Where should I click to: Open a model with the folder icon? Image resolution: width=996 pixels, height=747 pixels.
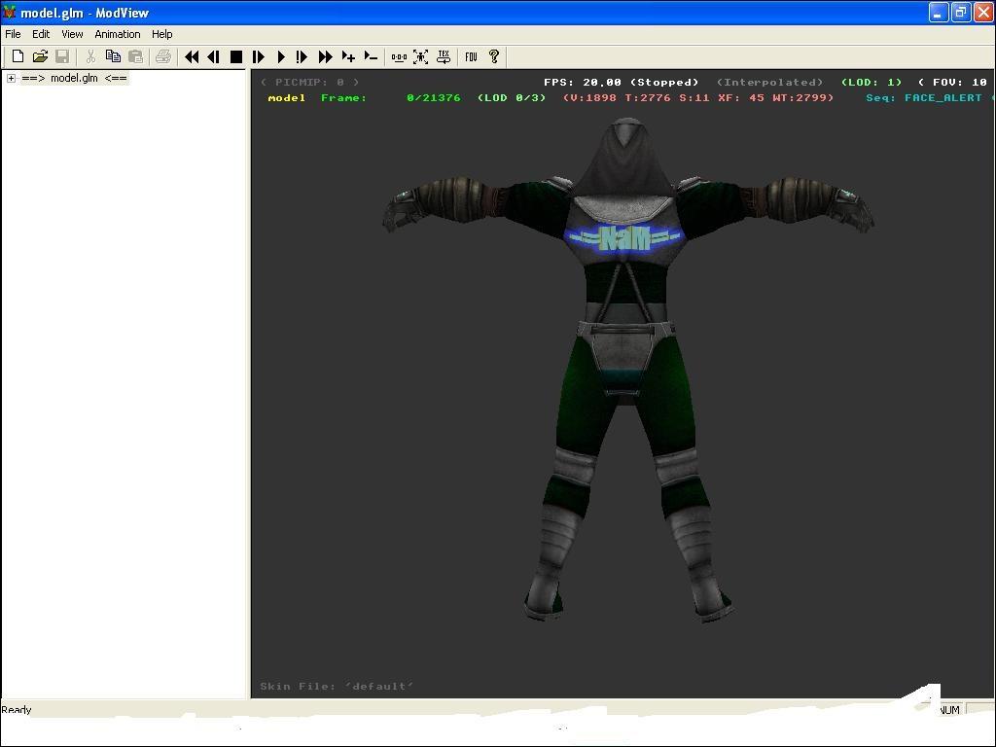point(40,57)
